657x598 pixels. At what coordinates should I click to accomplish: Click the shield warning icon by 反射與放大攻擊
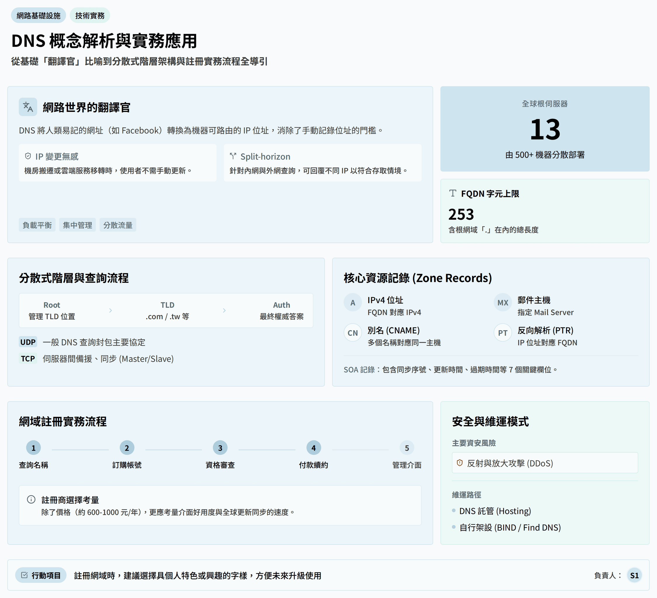pyautogui.click(x=460, y=463)
